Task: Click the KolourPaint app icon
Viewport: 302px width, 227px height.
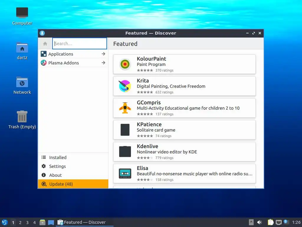Action: (x=125, y=64)
